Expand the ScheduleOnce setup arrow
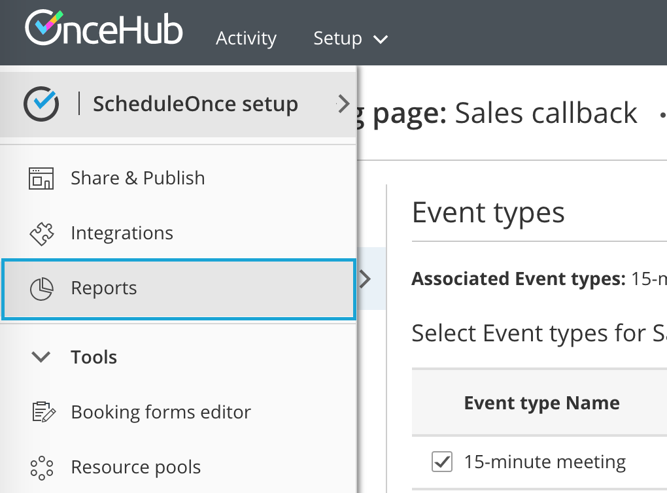This screenshot has height=493, width=667. coord(343,103)
